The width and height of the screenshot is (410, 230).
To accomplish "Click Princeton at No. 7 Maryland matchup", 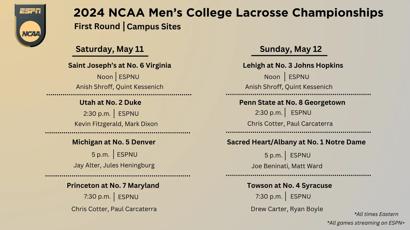I will pos(113,186).
